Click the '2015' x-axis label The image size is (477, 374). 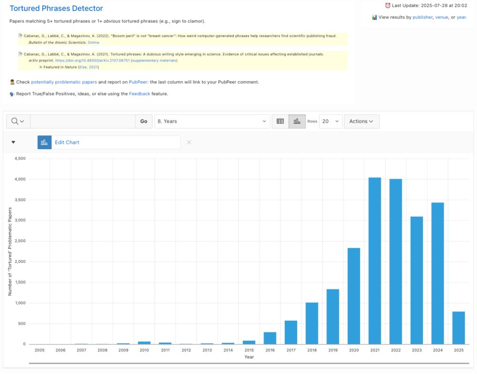(249, 350)
